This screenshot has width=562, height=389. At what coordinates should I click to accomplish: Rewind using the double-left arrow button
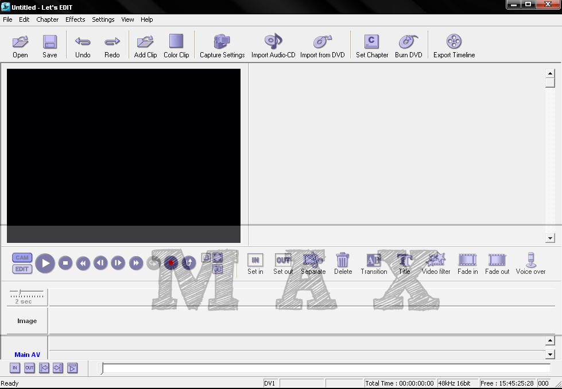[83, 263]
